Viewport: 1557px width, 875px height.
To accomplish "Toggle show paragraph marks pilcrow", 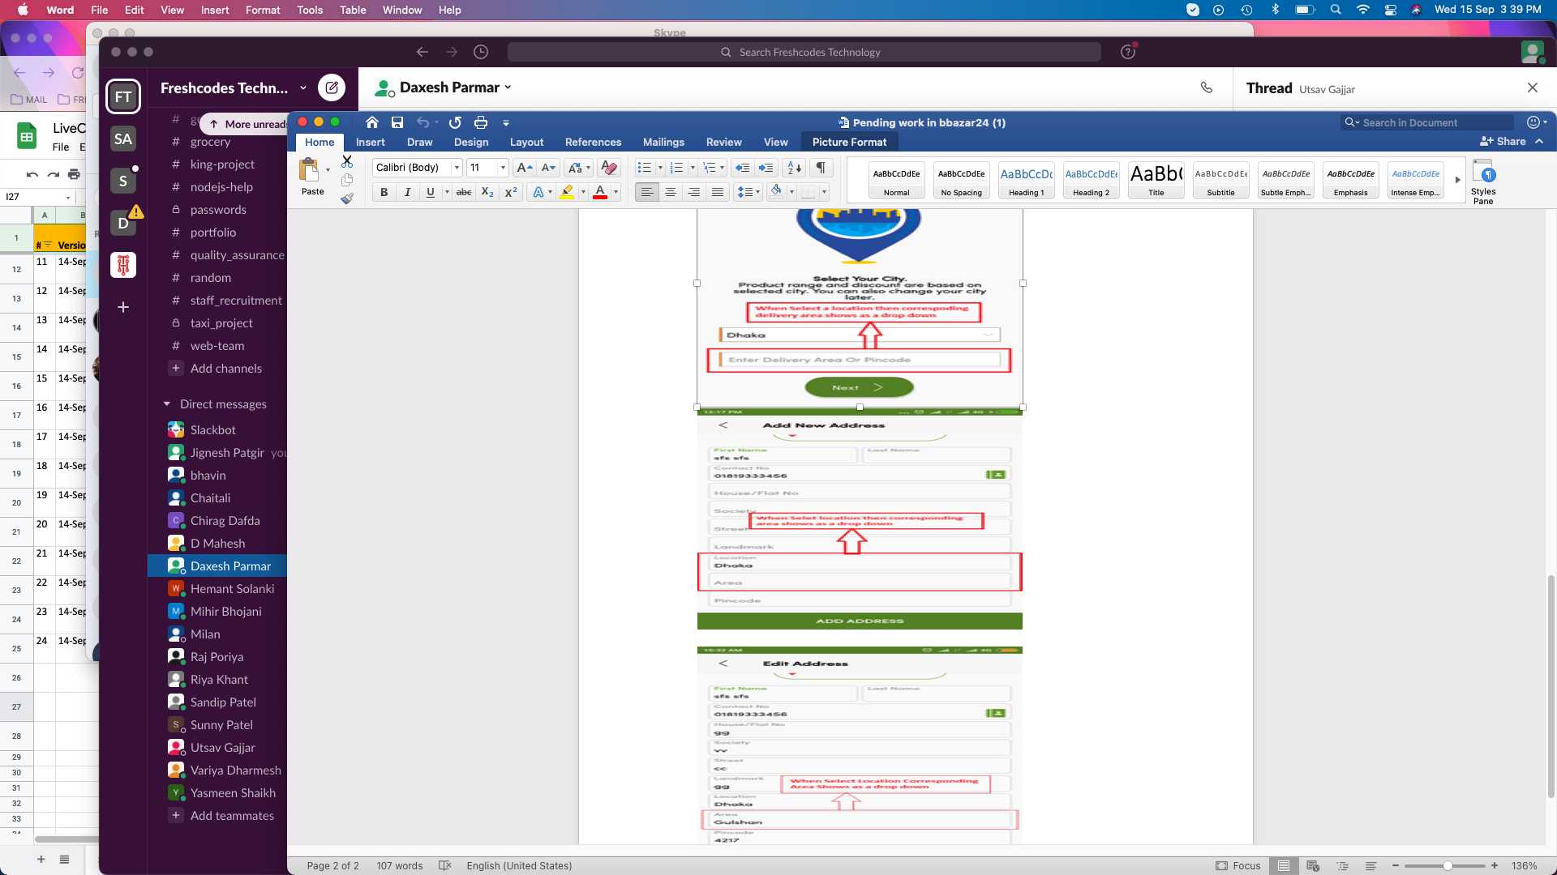I will [x=821, y=168].
